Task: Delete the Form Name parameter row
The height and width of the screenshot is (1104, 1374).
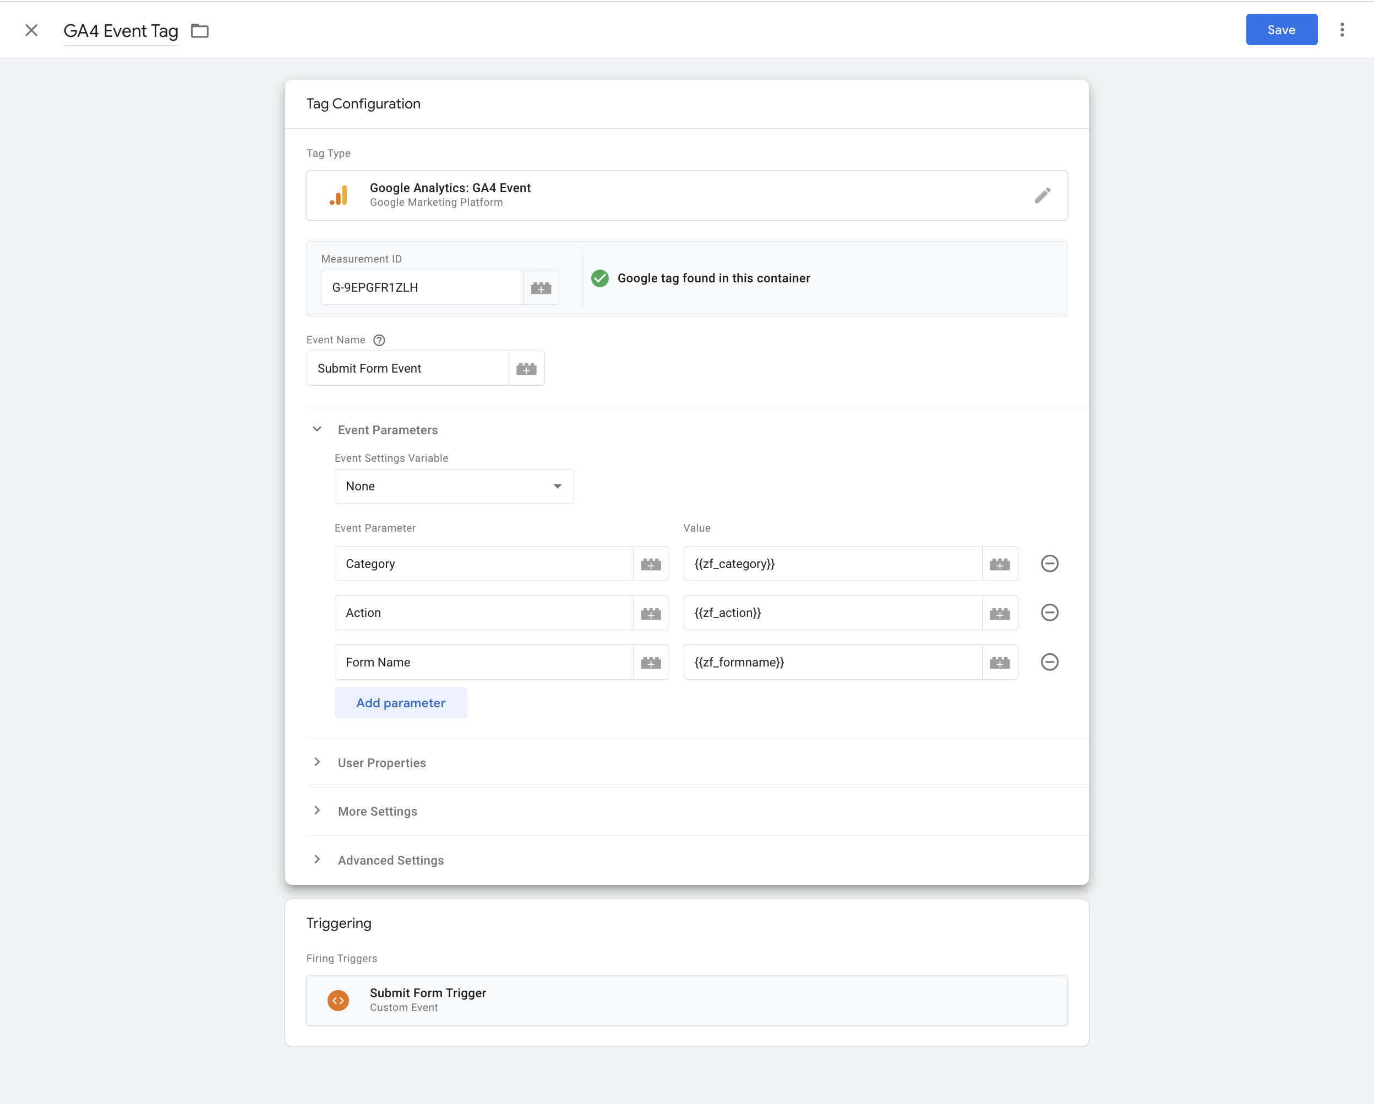Action: 1049,663
